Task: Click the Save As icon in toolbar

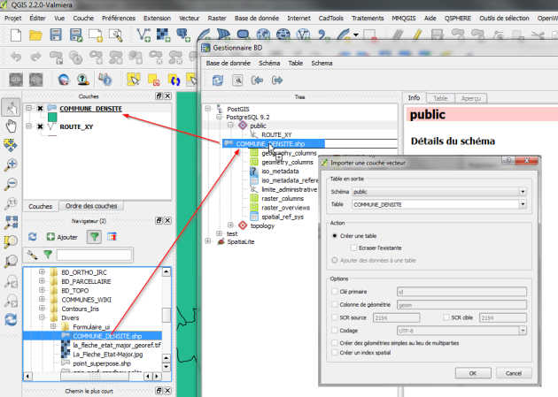Action: click(x=76, y=35)
